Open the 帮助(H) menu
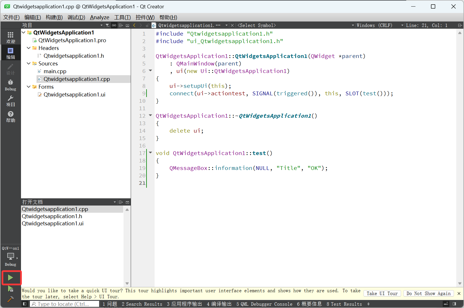464x308 pixels. pos(168,17)
